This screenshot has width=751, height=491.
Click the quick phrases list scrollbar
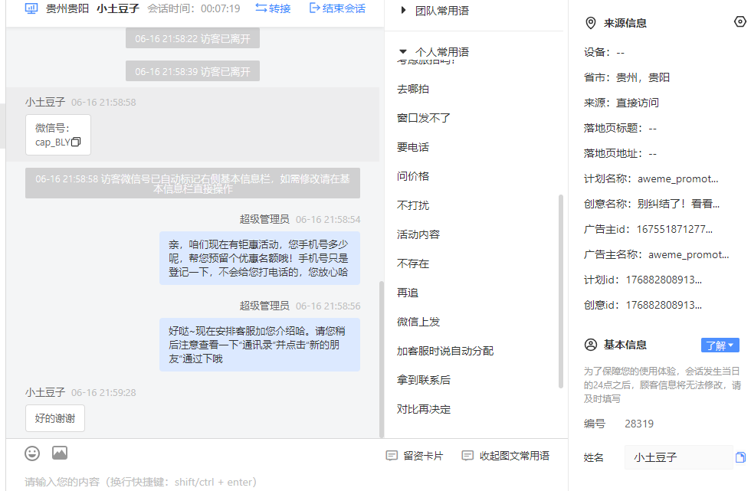pos(561,291)
